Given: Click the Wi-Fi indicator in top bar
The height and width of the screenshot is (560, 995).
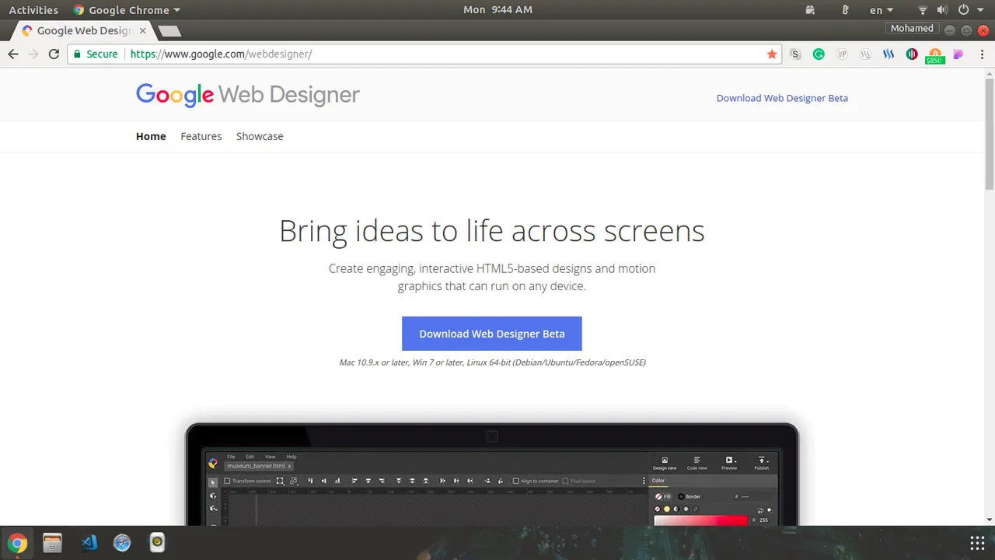Looking at the screenshot, I should pyautogui.click(x=923, y=10).
